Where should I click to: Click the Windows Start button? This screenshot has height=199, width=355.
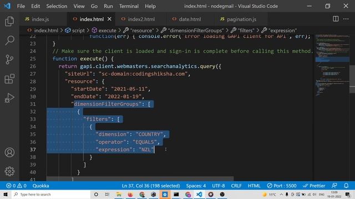click(6, 194)
